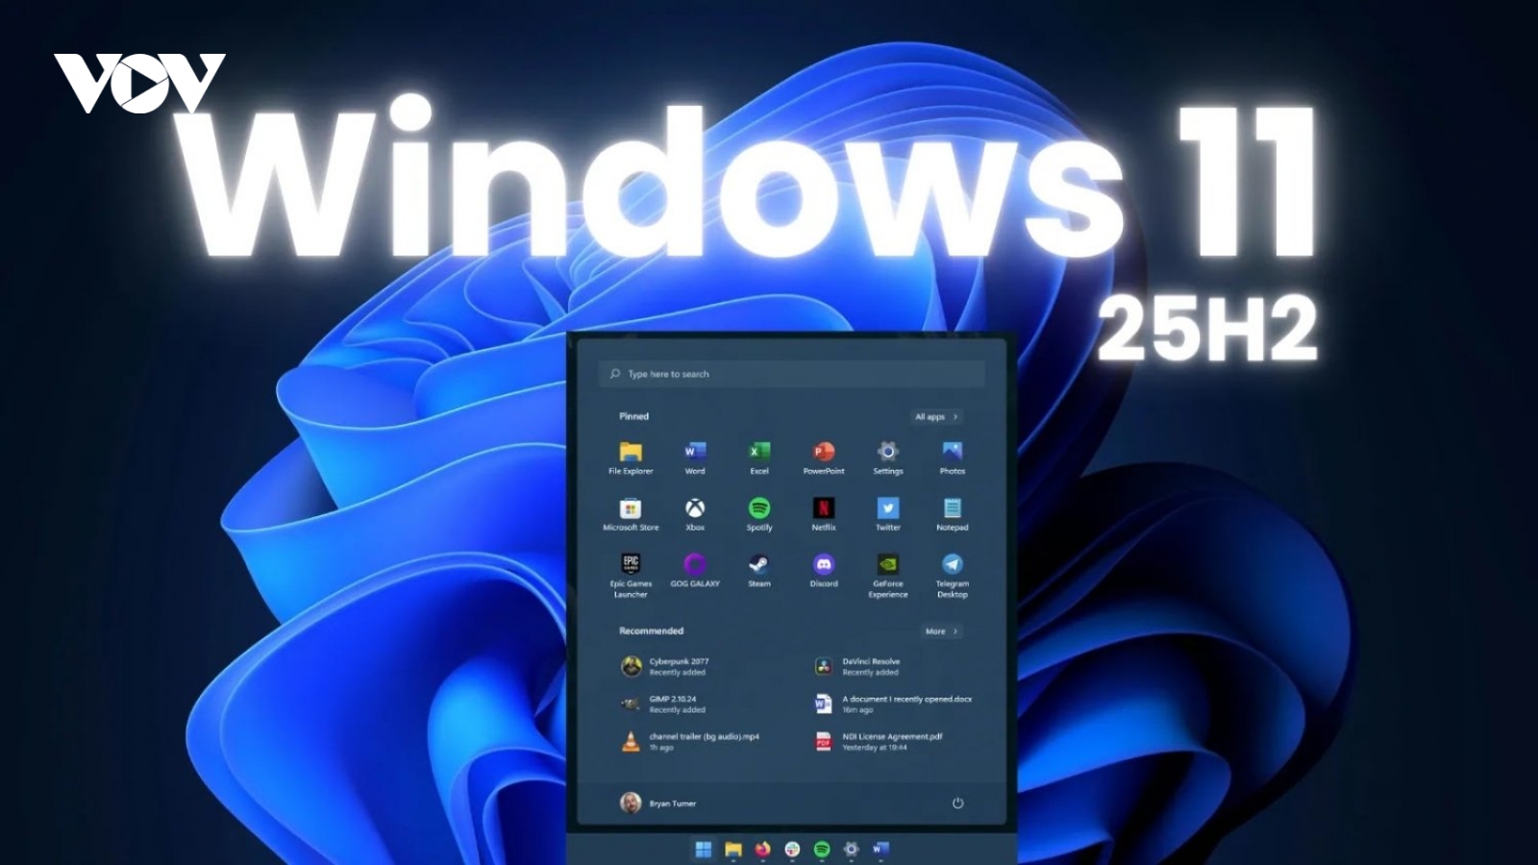Click the Type here to search field

click(792, 374)
